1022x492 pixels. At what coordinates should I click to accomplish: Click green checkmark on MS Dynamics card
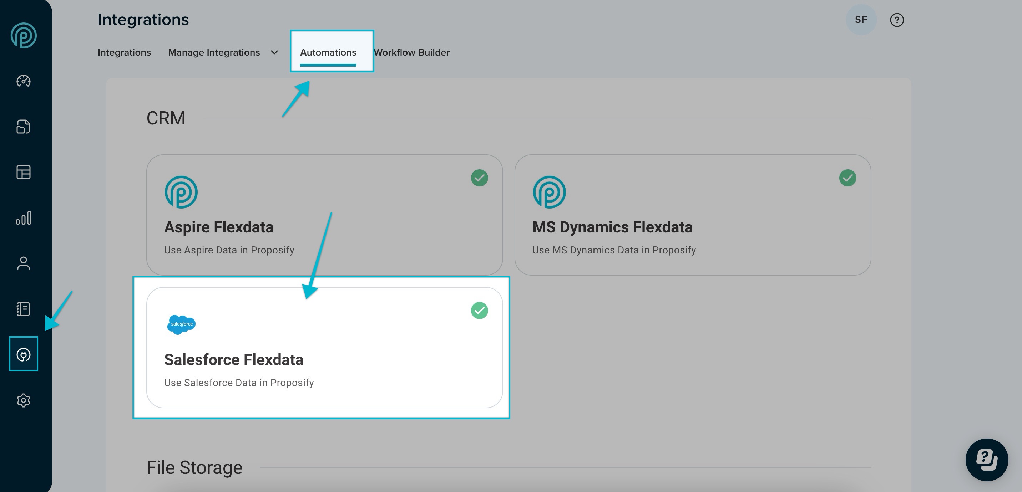(x=848, y=178)
